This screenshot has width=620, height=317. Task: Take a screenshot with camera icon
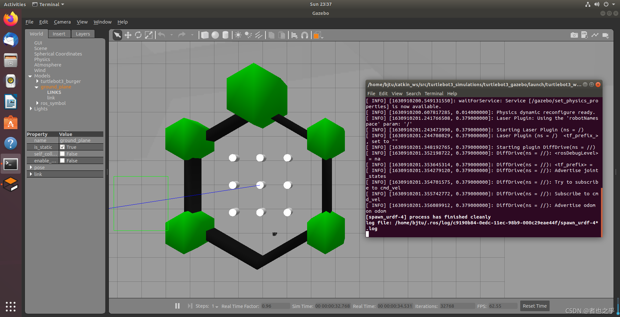pos(574,35)
